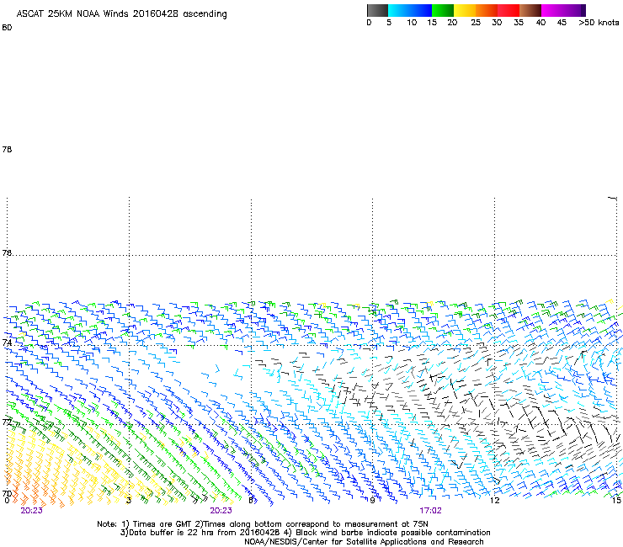The height and width of the screenshot is (547, 623).
Task: Click the longitude label '3' on the bottom axis
Action: click(x=128, y=501)
